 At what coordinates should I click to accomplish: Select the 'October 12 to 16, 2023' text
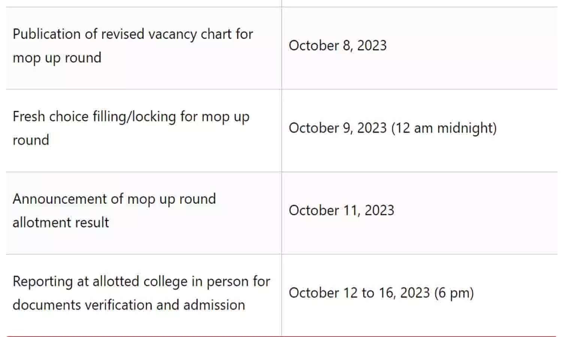click(359, 293)
